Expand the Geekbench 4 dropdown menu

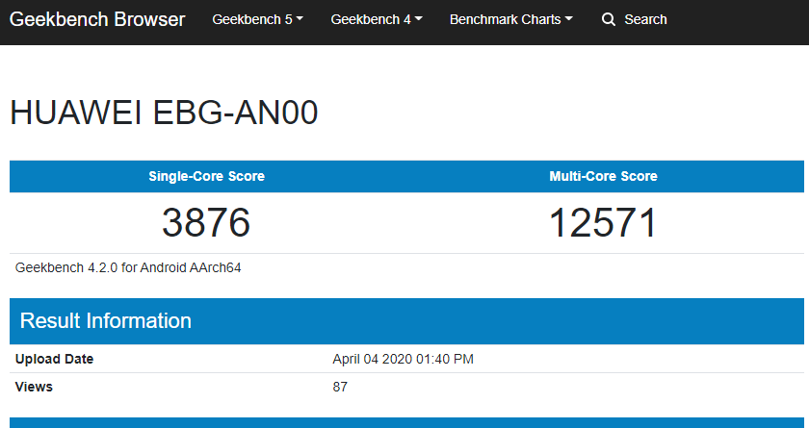pyautogui.click(x=377, y=19)
